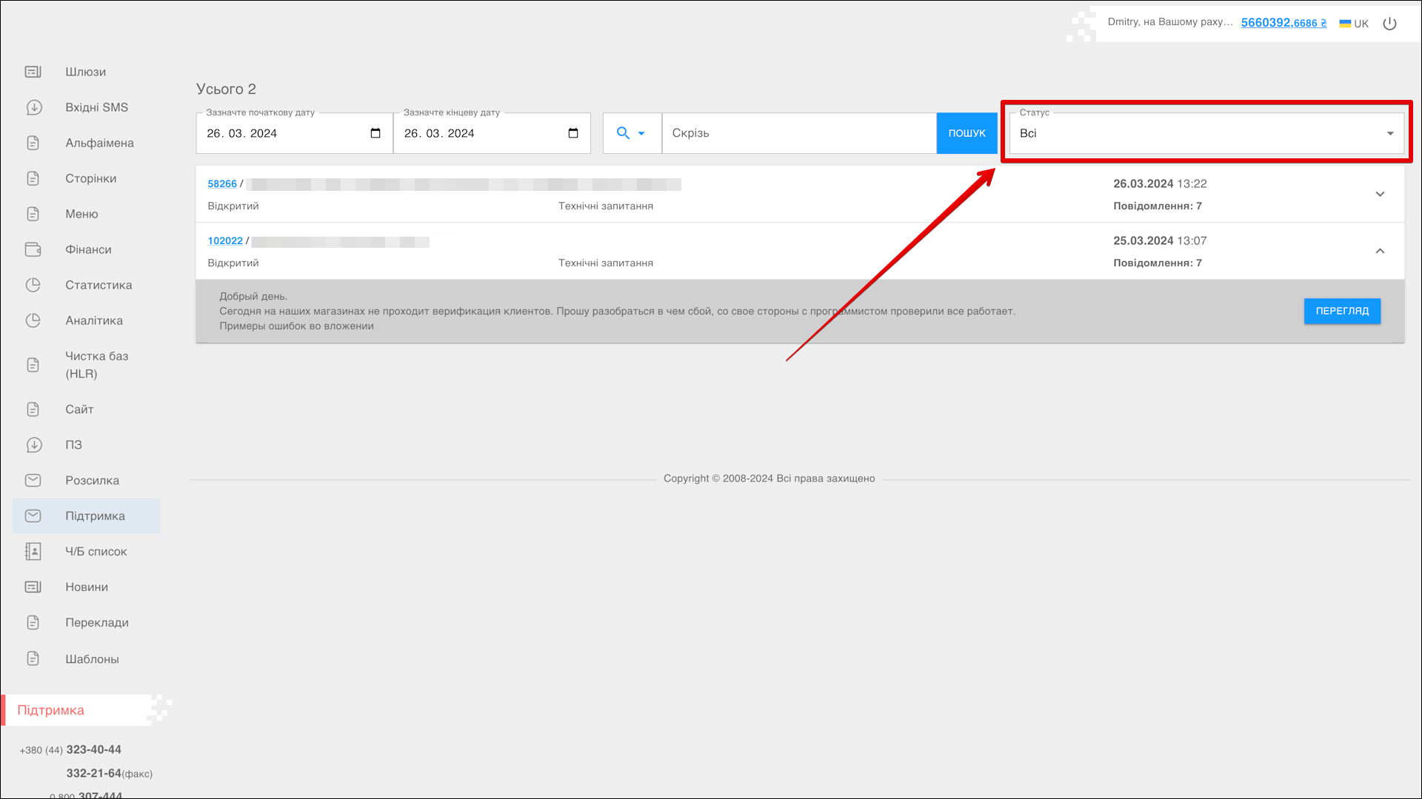Image resolution: width=1422 pixels, height=799 pixels.
Task: Open the Статус dropdown
Action: (x=1206, y=133)
